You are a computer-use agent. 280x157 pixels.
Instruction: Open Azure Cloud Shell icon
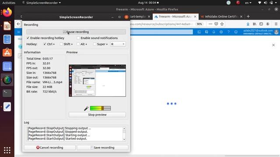[x=199, y=32]
